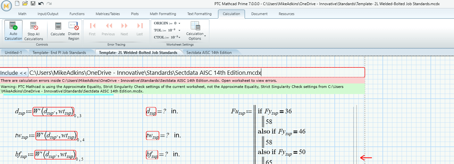Open the Document ribbon tab
The image size is (454, 164).
click(259, 14)
